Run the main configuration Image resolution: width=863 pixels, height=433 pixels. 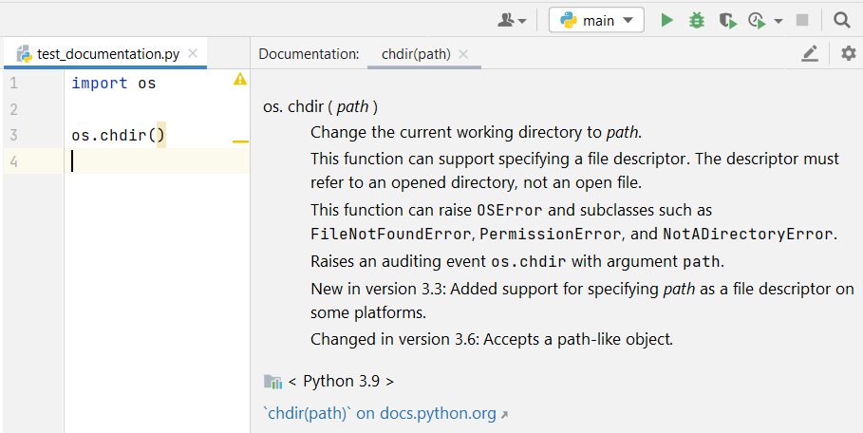(x=667, y=20)
